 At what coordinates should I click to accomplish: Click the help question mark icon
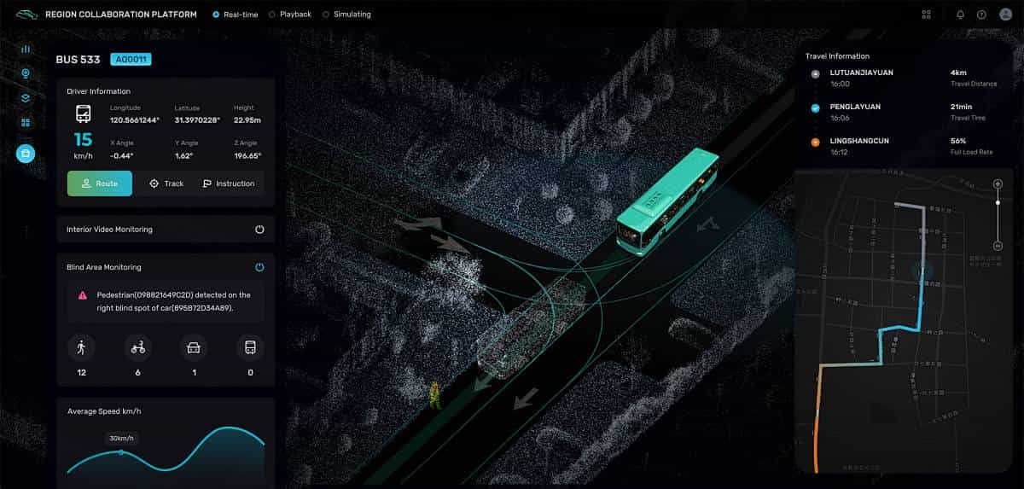tap(981, 15)
